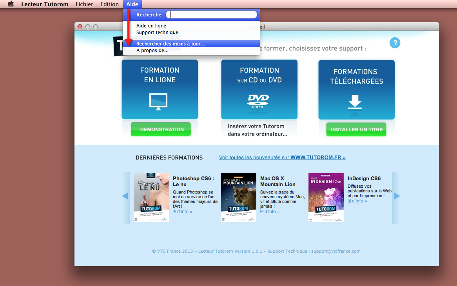The image size is (457, 286).
Task: Click the InDesign CS6 cover thumbnail
Action: click(326, 197)
